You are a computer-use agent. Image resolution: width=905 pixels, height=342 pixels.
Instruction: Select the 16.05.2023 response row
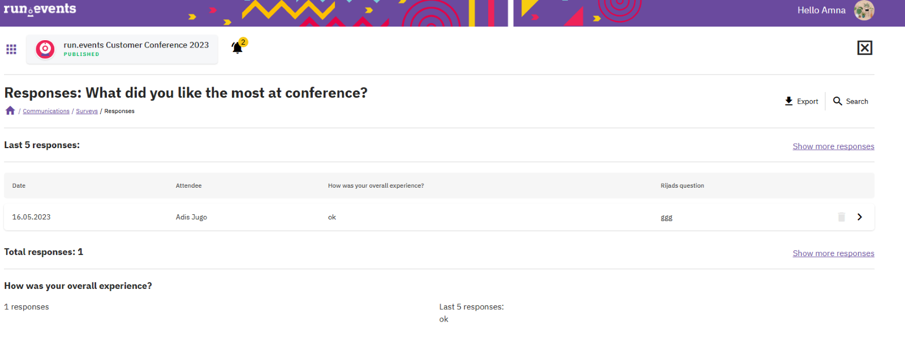(x=439, y=217)
